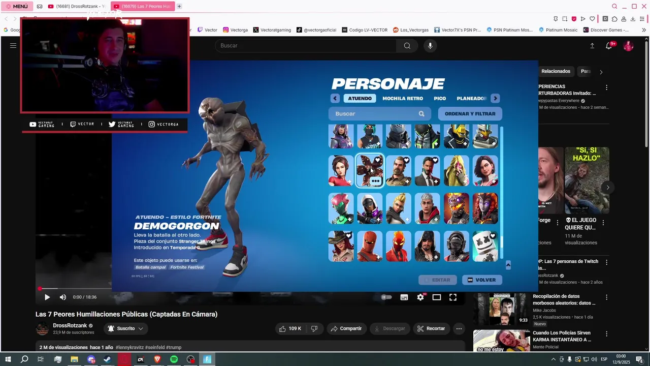Show hidden system tray icons
The width and height of the screenshot is (650, 366).
tap(554, 359)
